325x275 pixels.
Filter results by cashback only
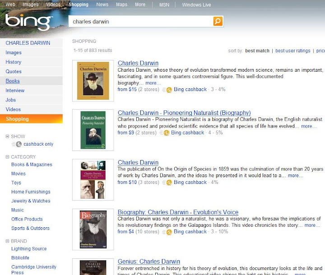pos(38,144)
